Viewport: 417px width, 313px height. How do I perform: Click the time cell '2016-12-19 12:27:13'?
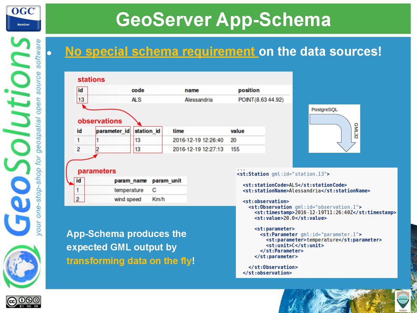pyautogui.click(x=198, y=149)
